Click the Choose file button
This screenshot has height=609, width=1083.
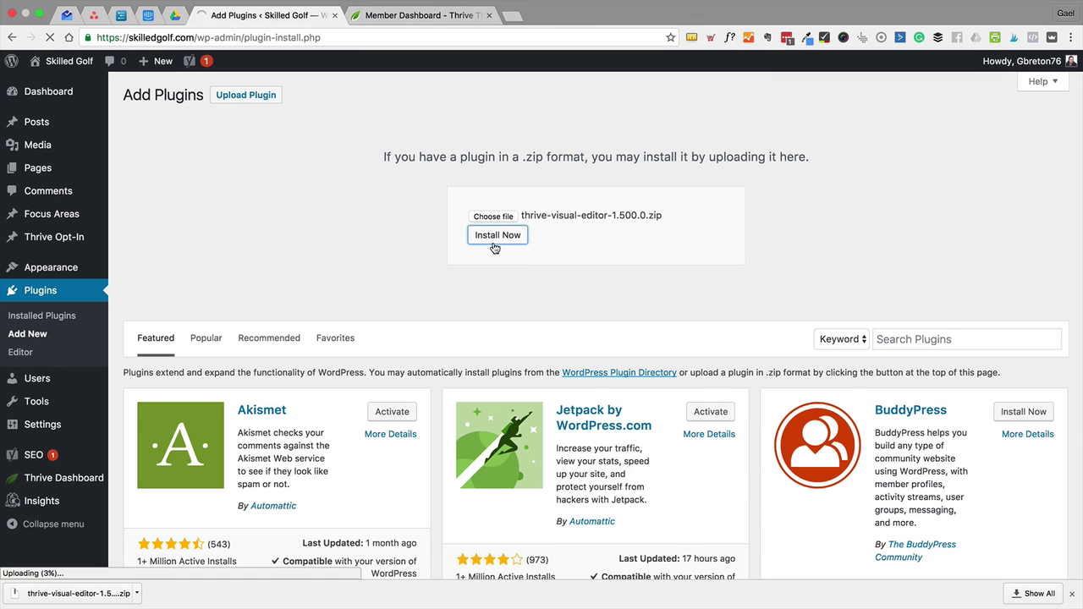pyautogui.click(x=493, y=217)
